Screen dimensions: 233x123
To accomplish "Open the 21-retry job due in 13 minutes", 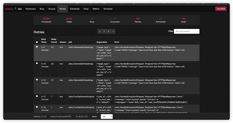I will click(45, 81).
